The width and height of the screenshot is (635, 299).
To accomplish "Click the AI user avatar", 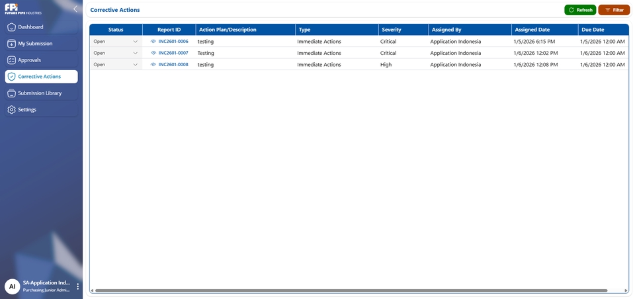I will 12,286.
